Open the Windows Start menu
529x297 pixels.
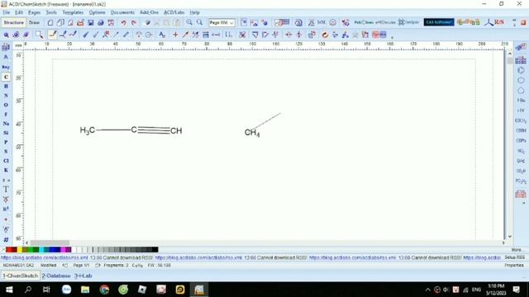pos(9,290)
